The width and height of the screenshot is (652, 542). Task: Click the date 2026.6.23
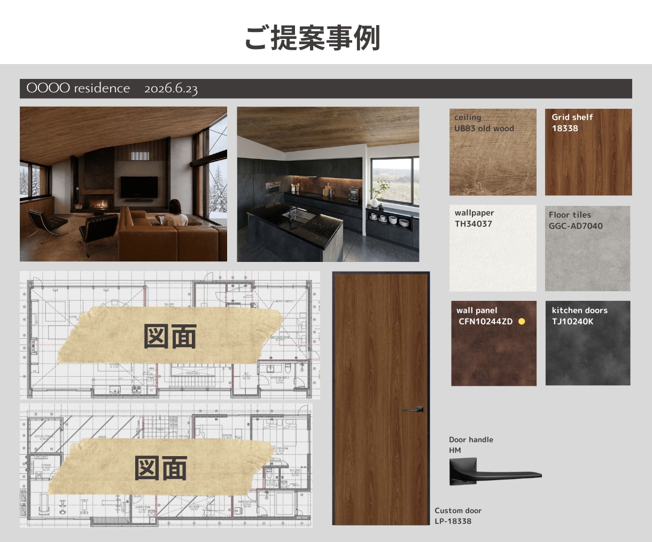171,89
